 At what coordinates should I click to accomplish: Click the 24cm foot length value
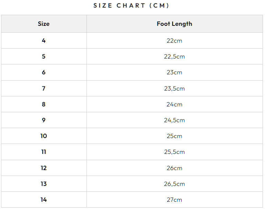174,104
